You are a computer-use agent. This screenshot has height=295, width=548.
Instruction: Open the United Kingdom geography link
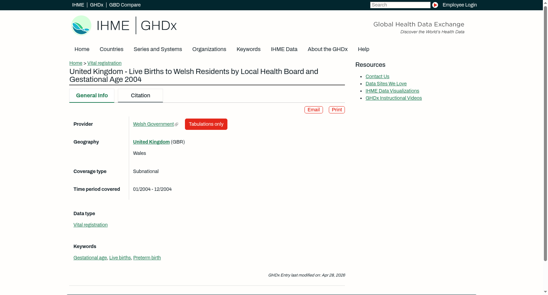(x=151, y=142)
